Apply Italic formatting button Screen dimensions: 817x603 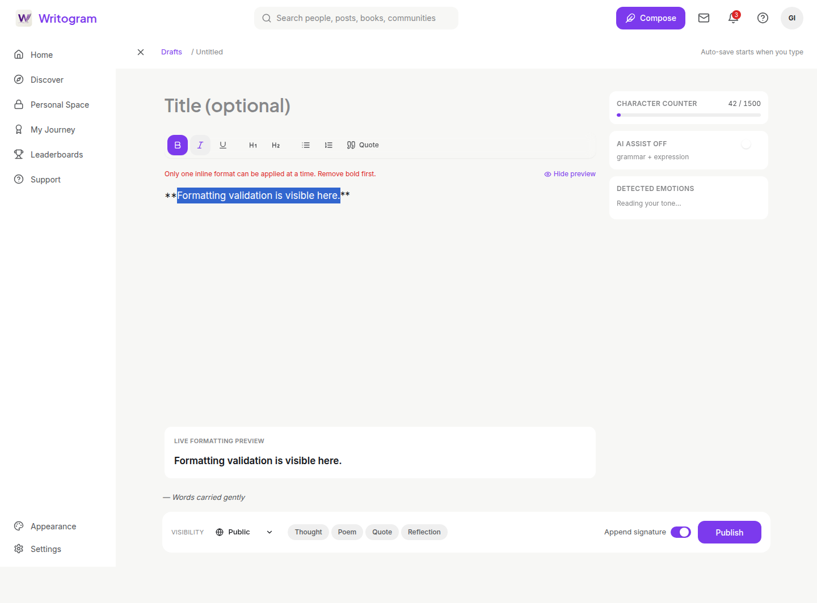(200, 145)
